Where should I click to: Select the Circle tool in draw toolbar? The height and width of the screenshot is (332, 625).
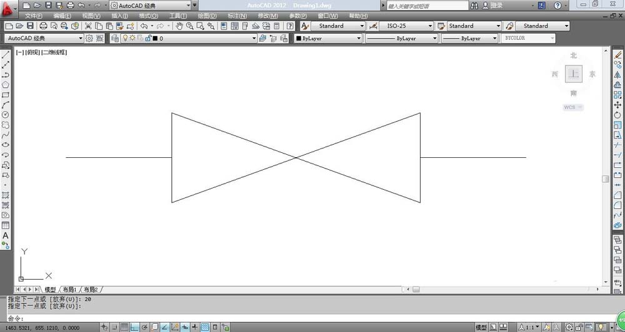point(6,115)
